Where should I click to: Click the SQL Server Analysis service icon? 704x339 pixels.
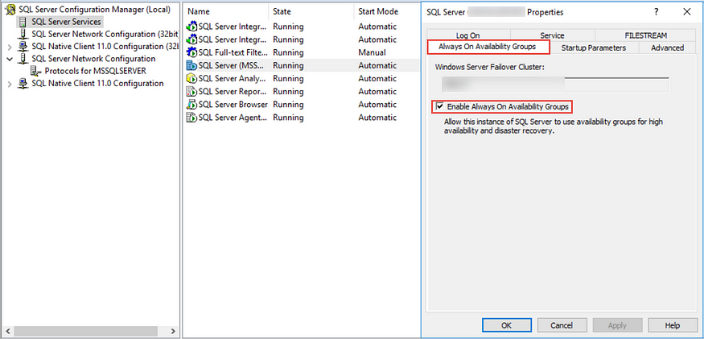(191, 79)
